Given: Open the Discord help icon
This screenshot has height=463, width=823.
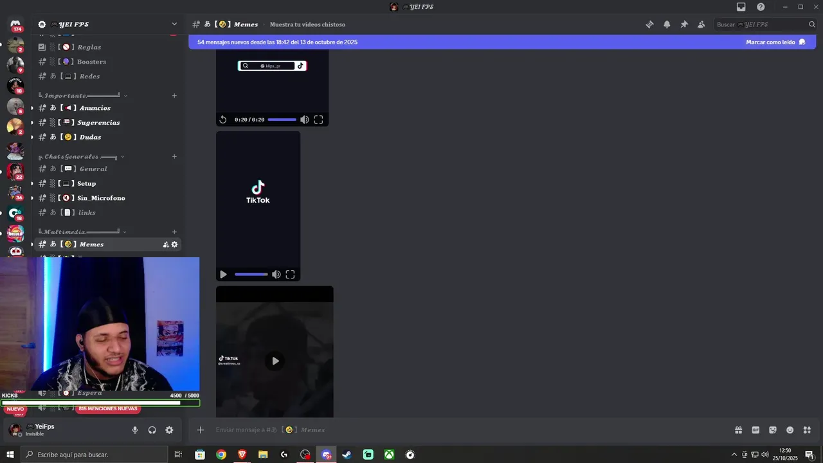Looking at the screenshot, I should [x=761, y=6].
